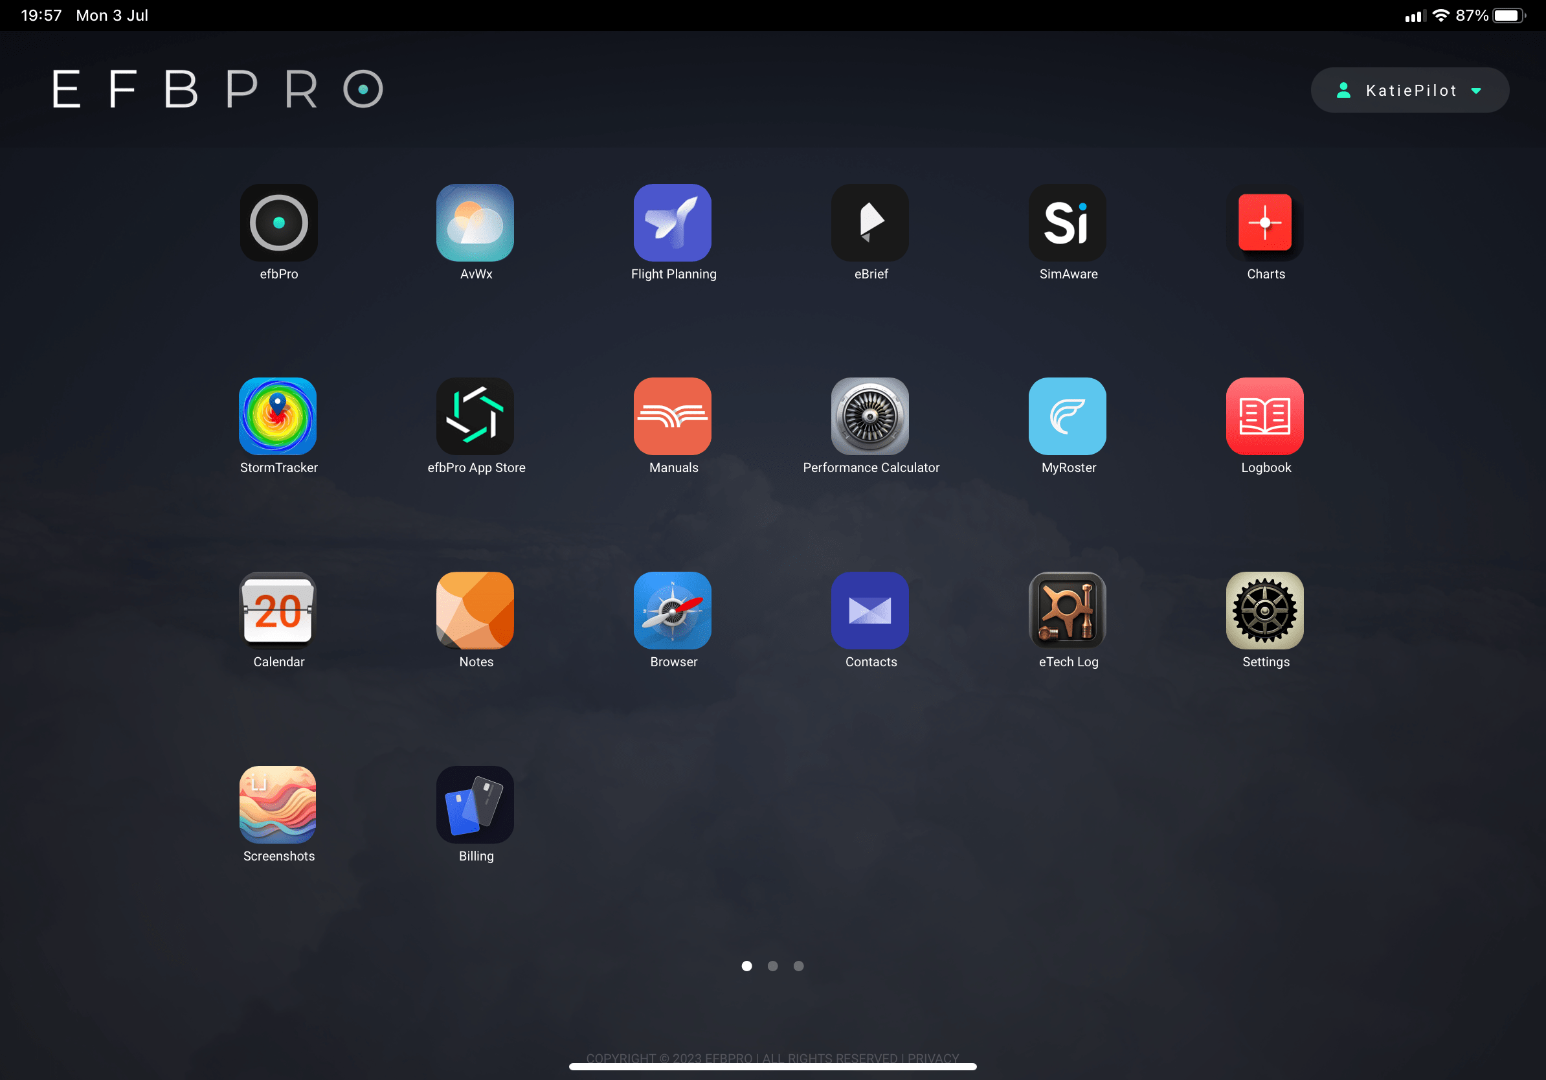
Task: Launch the efbPro app
Action: tap(278, 222)
